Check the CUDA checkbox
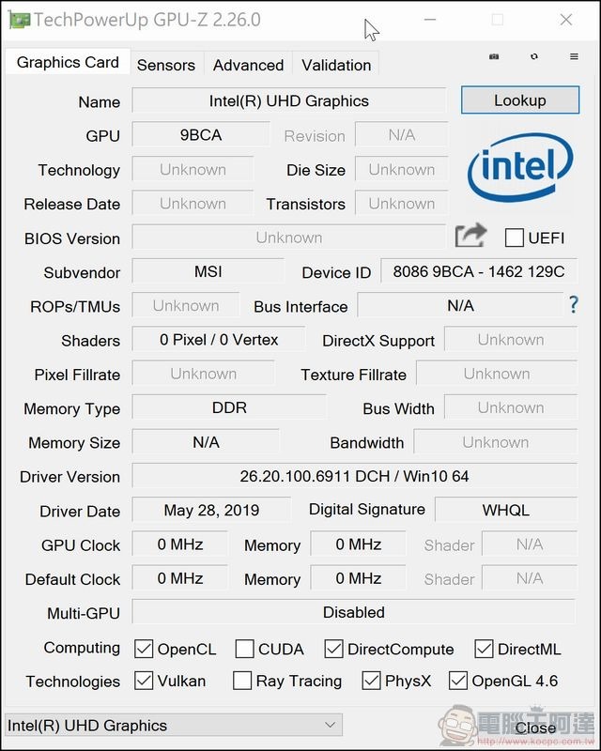The height and width of the screenshot is (751, 601). [x=242, y=649]
